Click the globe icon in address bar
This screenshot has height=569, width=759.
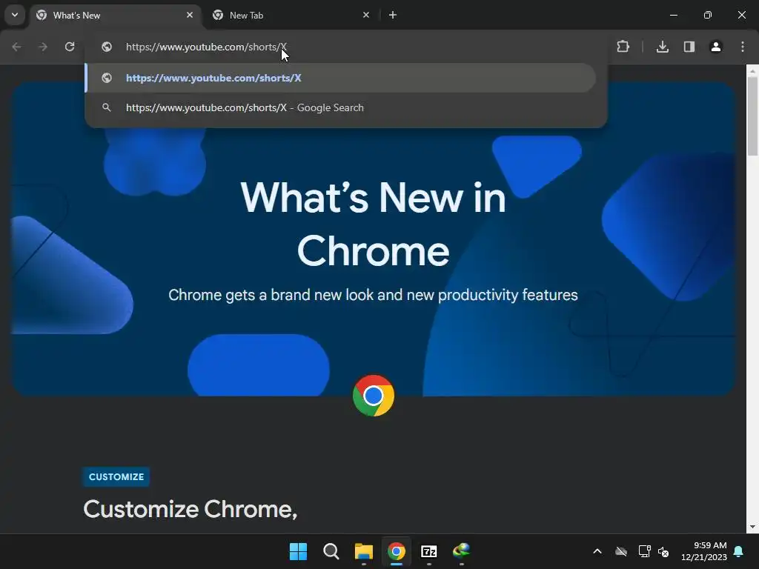point(107,47)
